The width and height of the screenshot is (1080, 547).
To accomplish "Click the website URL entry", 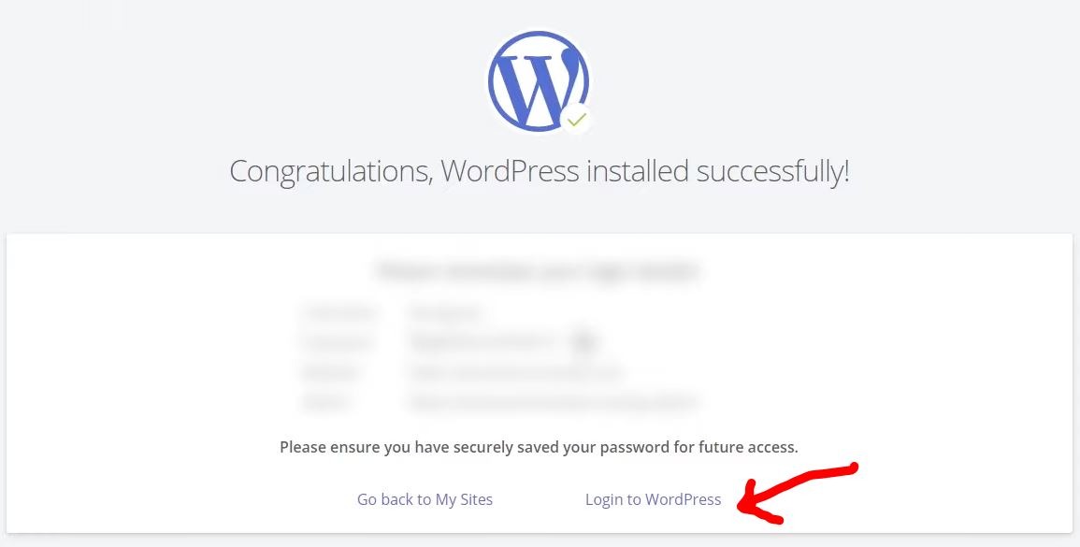I will (x=514, y=372).
